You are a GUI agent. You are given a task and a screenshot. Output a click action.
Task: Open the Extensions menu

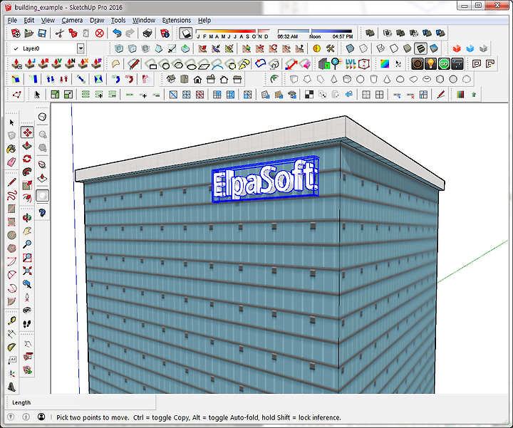coord(177,20)
